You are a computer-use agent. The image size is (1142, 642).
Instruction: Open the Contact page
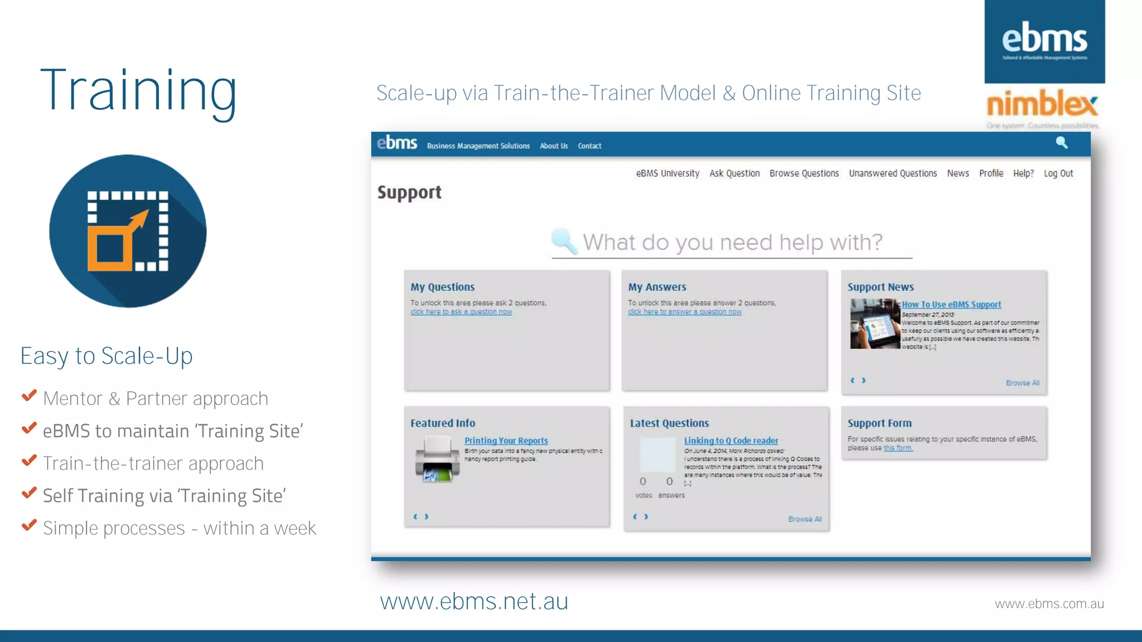589,146
